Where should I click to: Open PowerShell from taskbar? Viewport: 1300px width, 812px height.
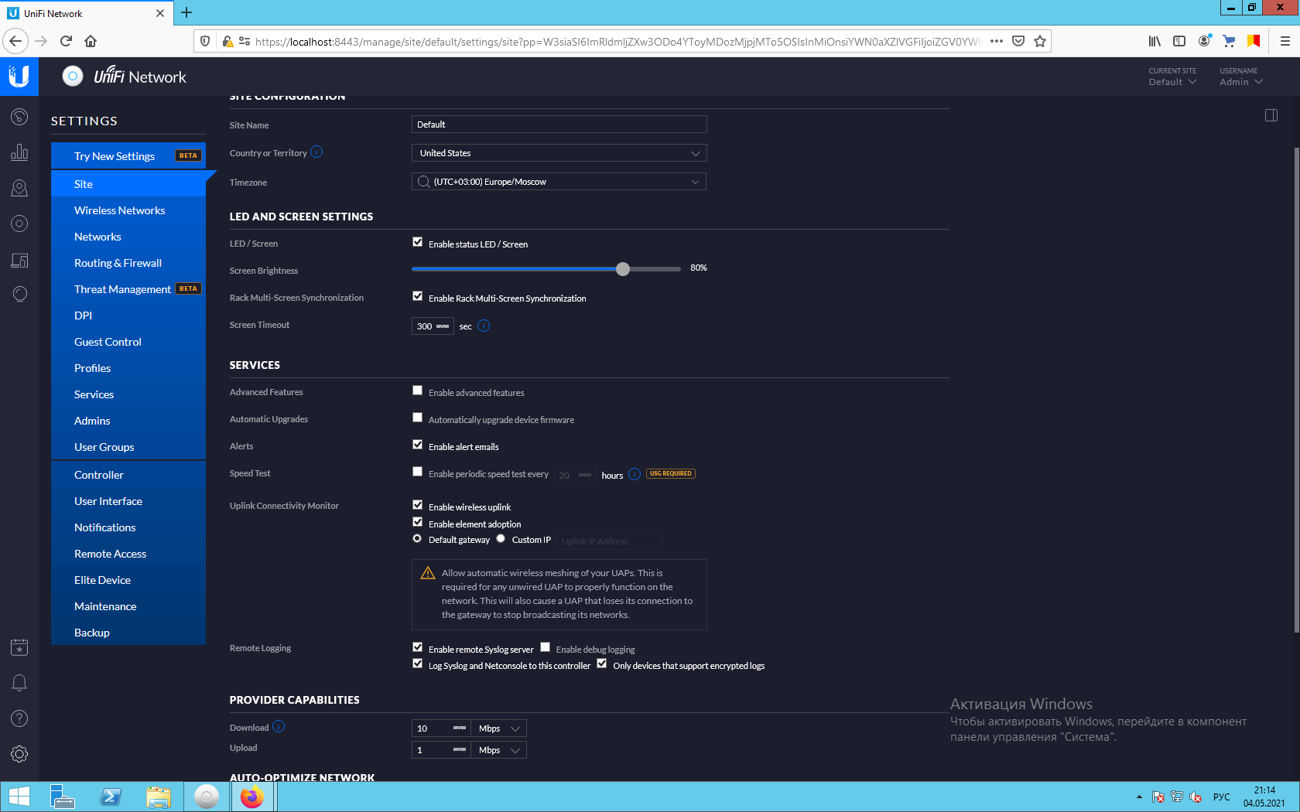click(111, 797)
